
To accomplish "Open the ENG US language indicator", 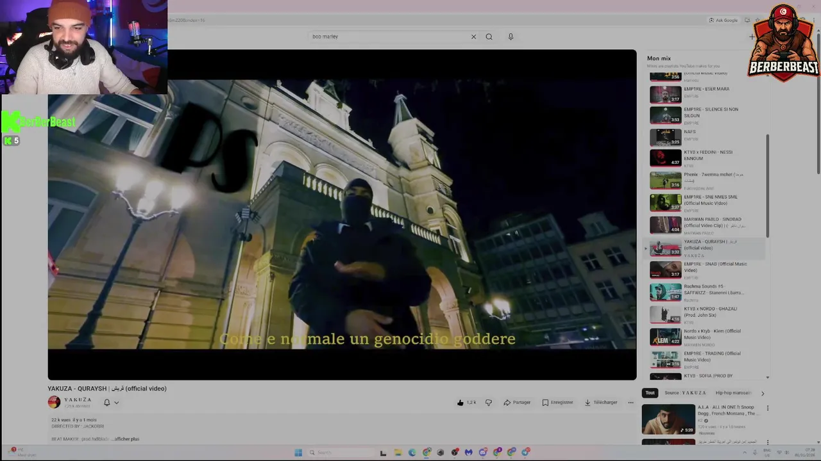I will click(766, 453).
